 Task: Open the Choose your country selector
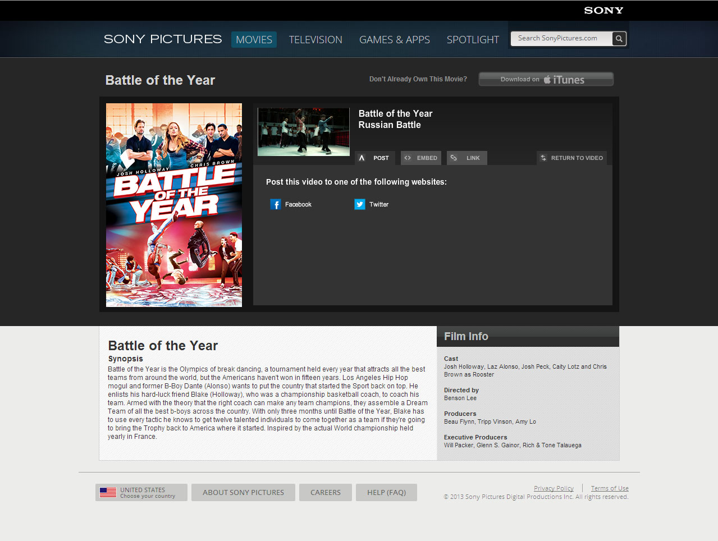click(141, 492)
